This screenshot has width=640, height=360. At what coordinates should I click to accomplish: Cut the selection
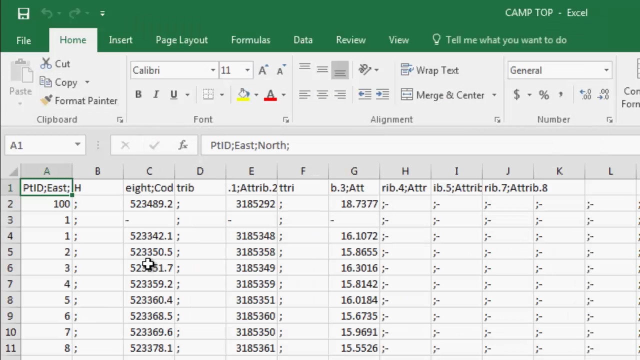[55, 63]
